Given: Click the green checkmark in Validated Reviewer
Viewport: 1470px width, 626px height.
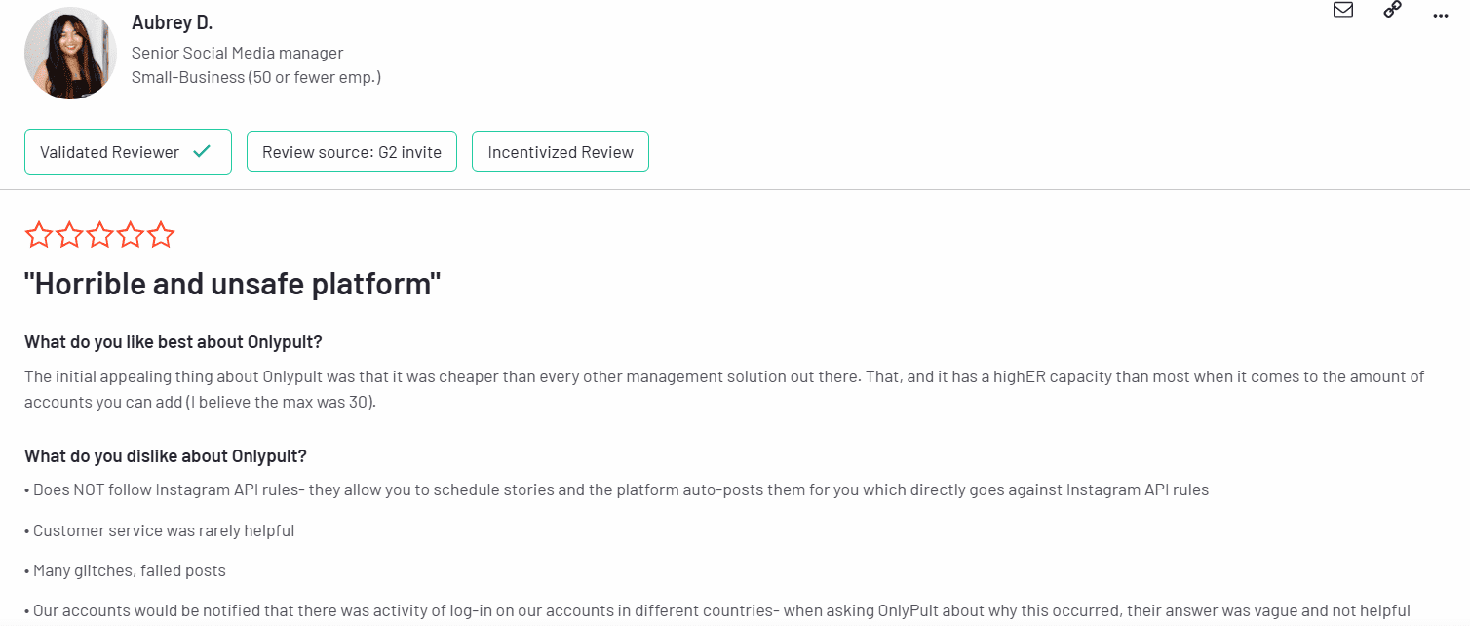Looking at the screenshot, I should coord(202,151).
